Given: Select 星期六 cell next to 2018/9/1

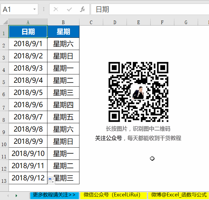Looking at the screenshot, I should (63, 44).
